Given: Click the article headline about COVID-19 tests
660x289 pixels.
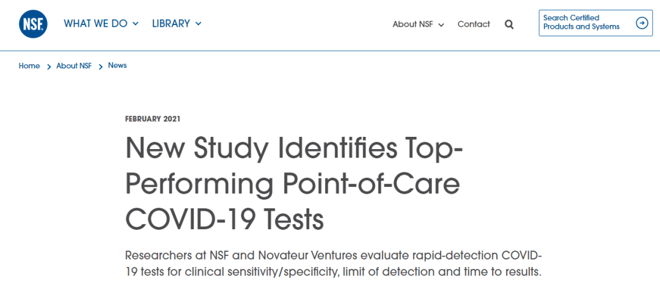Looking at the screenshot, I should [294, 183].
